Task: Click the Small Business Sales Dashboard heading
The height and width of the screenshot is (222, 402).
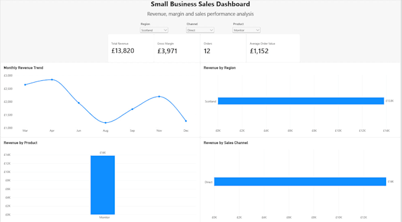Action: tap(200, 4)
